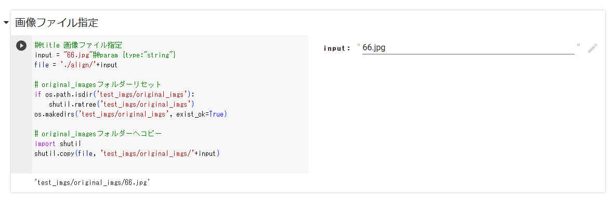Click the os.makedirs code line
Screen dimensions: 614x200
(131, 115)
